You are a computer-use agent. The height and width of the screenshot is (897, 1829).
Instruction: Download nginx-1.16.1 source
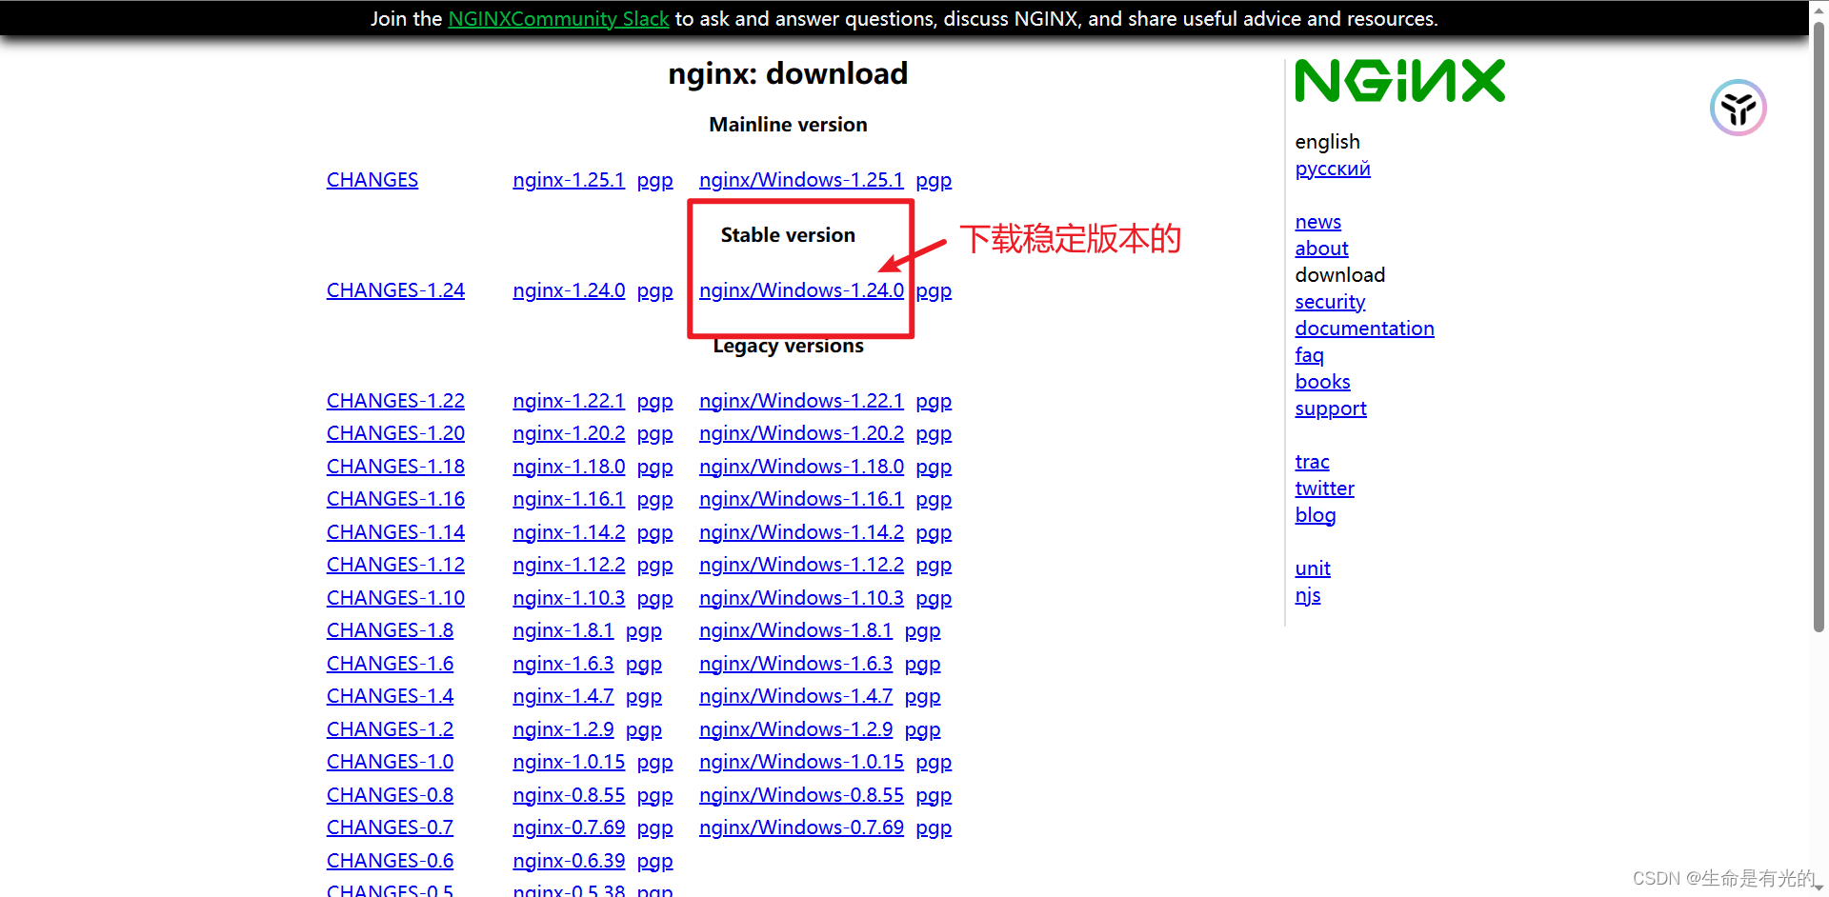569,499
